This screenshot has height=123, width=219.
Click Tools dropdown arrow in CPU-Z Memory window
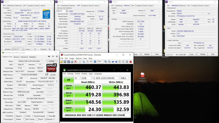(140, 54)
